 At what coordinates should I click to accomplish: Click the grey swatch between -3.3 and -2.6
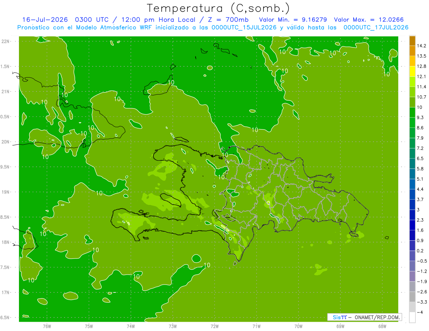[412, 297]
